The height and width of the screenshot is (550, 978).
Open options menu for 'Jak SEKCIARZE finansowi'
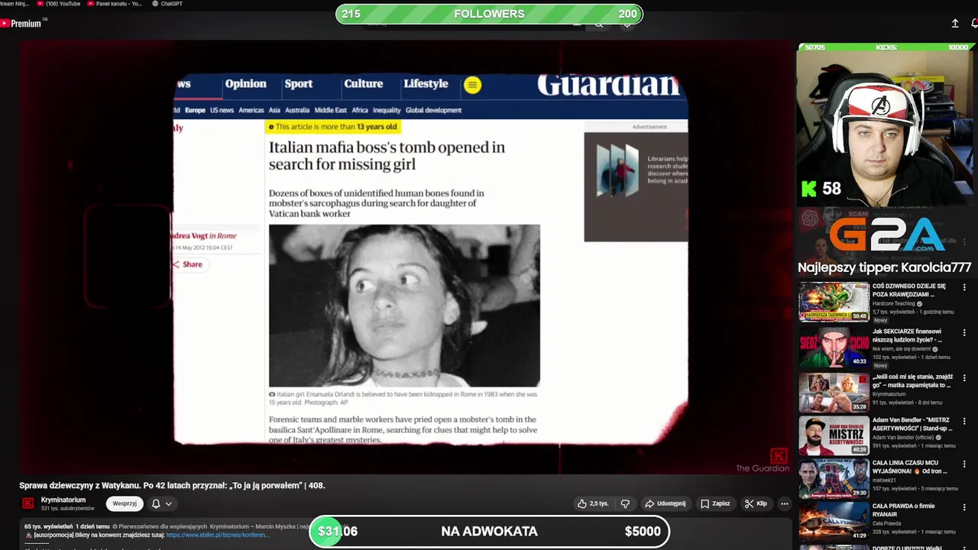(x=964, y=333)
